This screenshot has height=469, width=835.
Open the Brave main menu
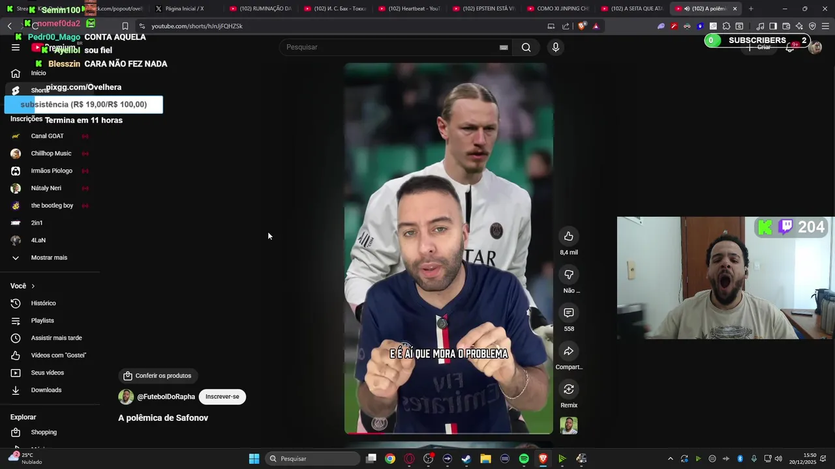tap(826, 26)
